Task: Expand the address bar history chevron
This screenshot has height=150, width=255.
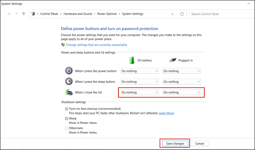Action: pos(172,14)
